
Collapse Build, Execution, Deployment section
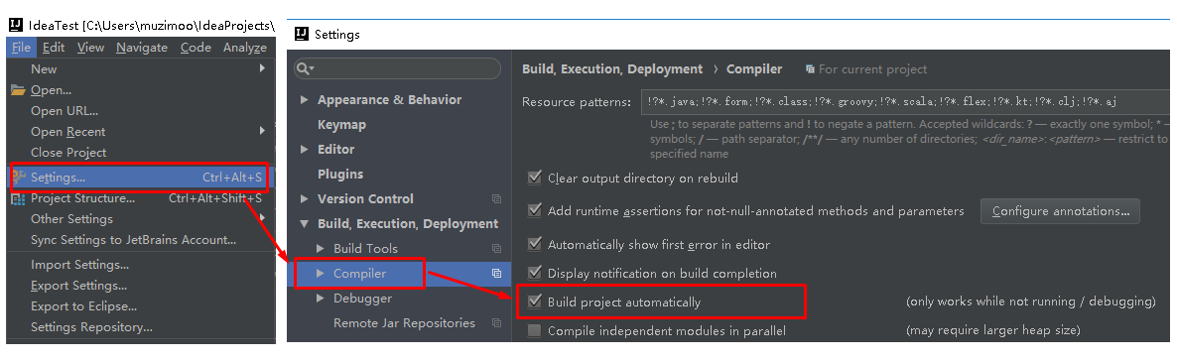304,224
